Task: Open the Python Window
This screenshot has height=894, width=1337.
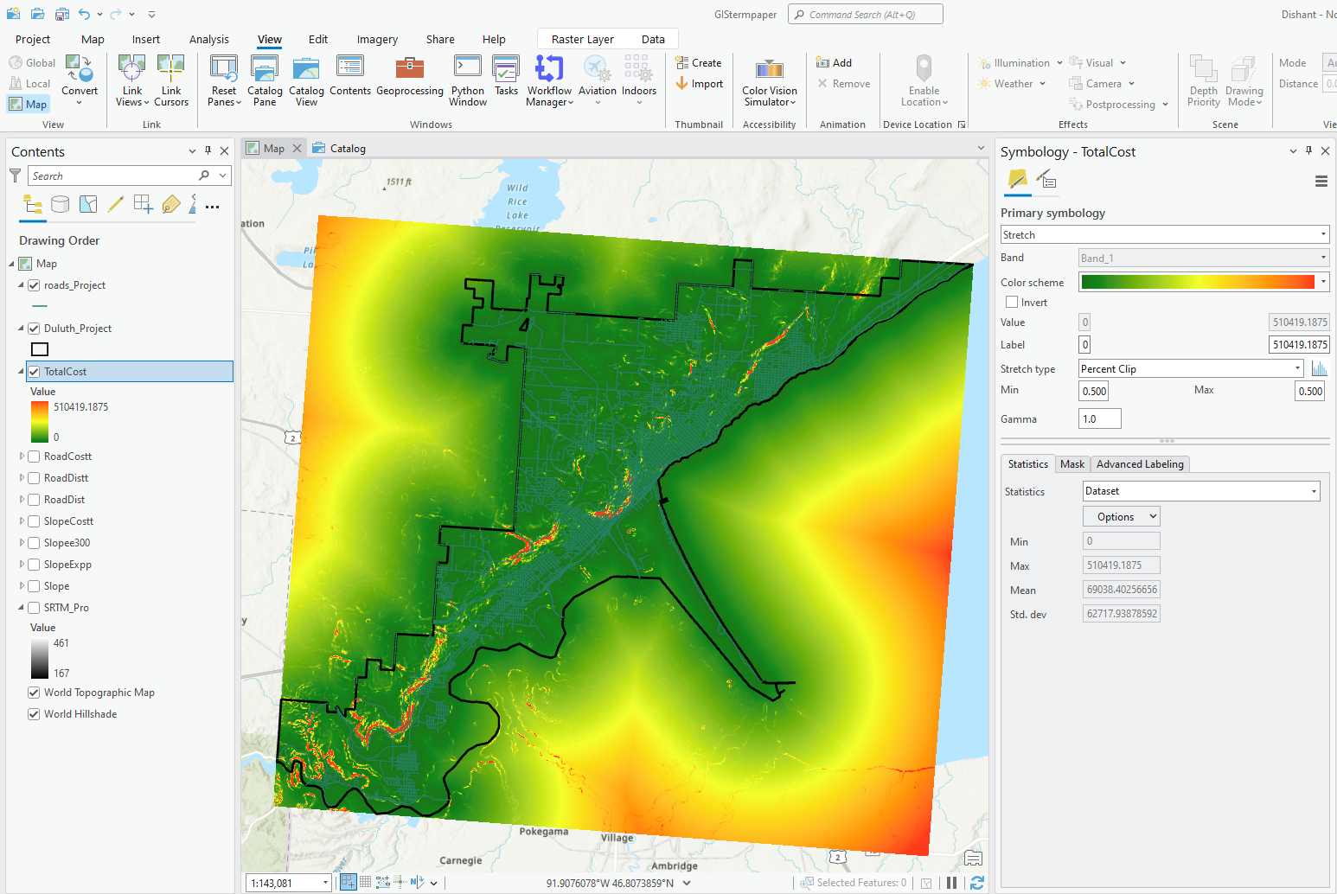Action: [x=468, y=80]
